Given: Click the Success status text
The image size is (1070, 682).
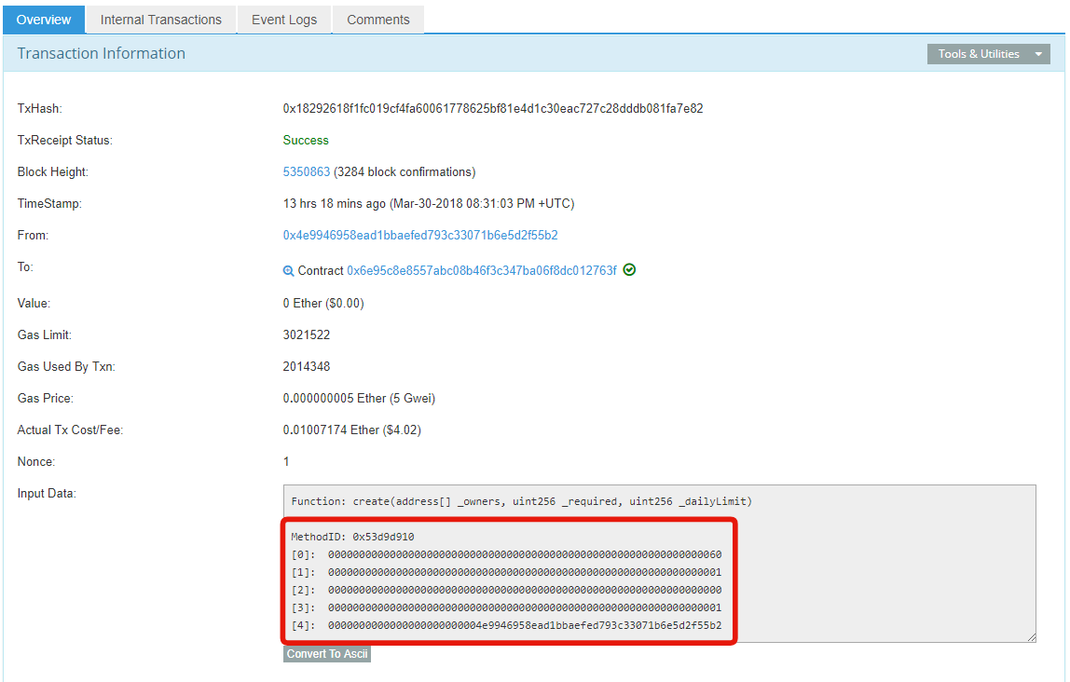Looking at the screenshot, I should (306, 140).
